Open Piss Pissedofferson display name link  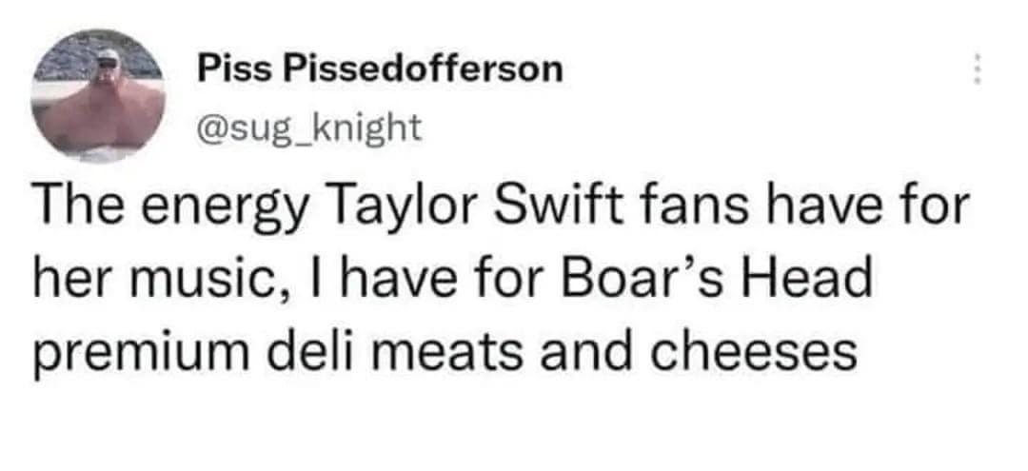pos(381,69)
